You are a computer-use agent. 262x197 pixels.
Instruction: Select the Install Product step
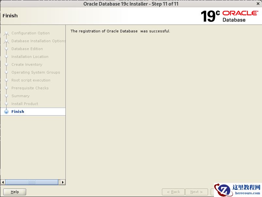(25, 104)
